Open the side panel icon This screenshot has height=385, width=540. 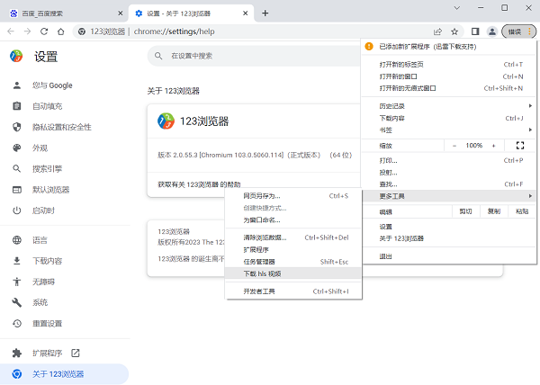(475, 31)
